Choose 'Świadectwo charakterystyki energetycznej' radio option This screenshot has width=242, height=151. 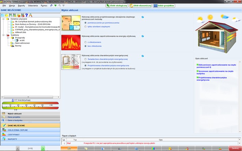coord(85,59)
